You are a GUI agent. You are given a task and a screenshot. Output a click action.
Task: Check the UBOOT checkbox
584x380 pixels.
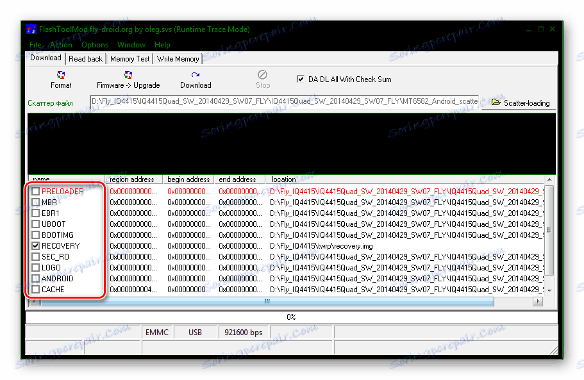(x=35, y=224)
